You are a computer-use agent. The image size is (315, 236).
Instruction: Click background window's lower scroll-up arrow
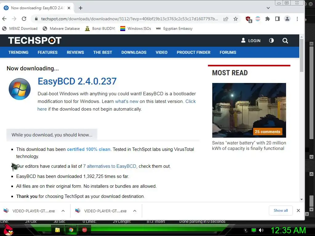click(x=311, y=174)
